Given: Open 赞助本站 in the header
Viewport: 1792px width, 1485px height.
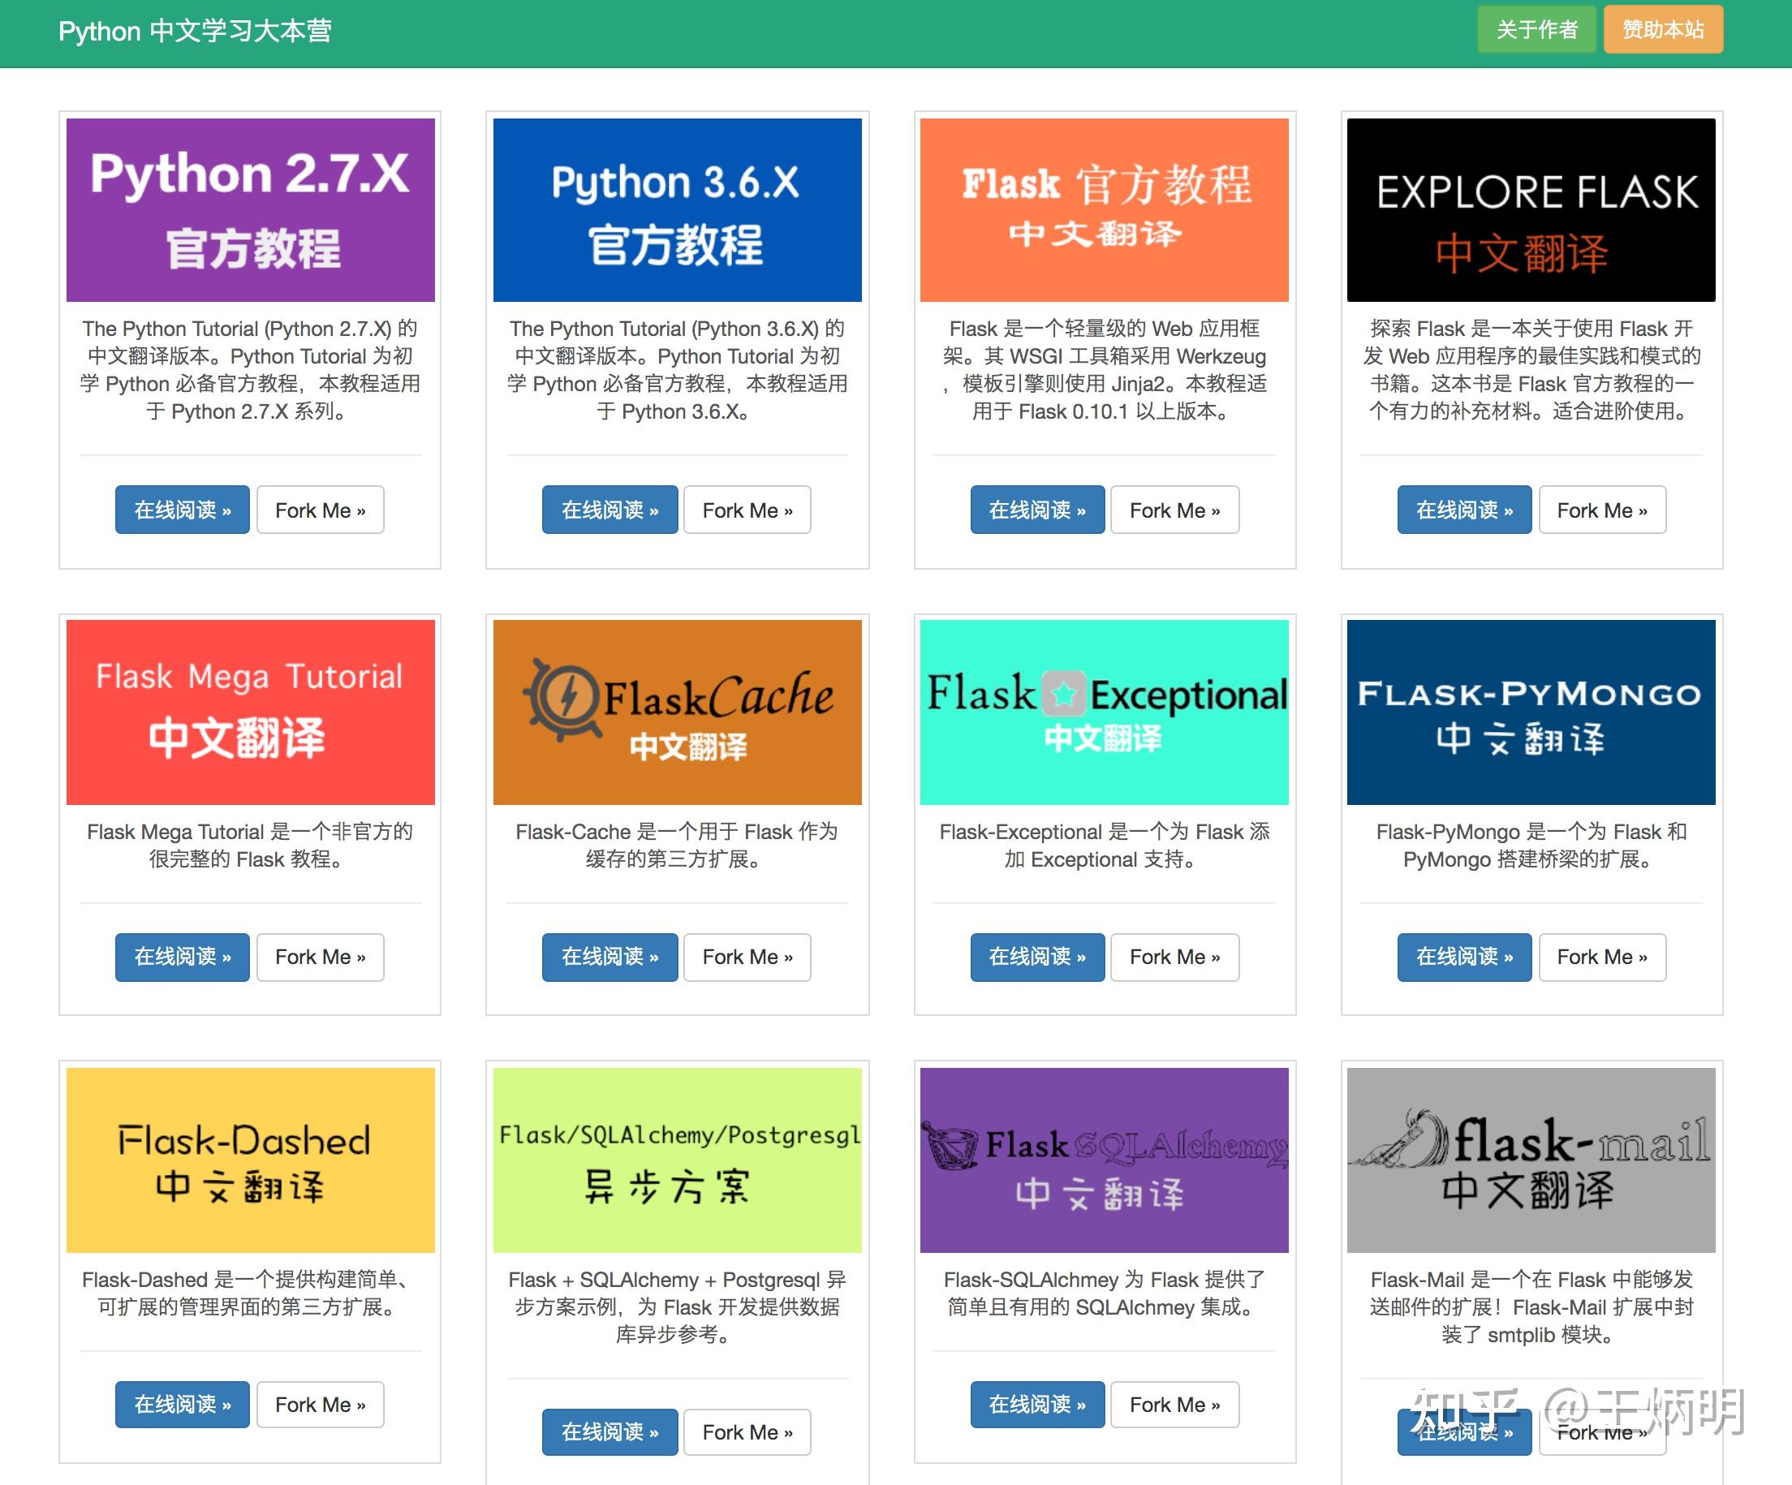Looking at the screenshot, I should click(x=1662, y=30).
